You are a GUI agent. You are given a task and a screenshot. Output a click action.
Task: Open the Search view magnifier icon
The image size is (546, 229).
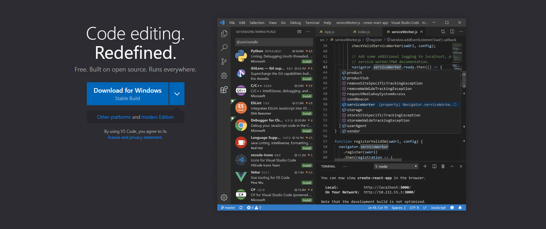point(224,48)
